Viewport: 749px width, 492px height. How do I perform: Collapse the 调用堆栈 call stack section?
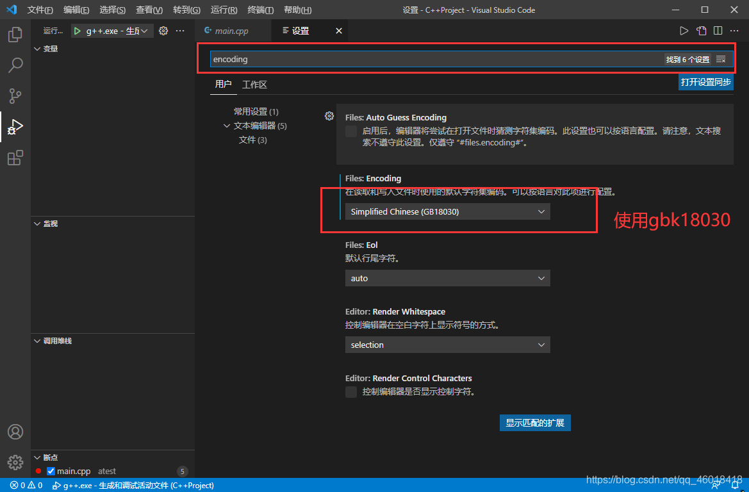(37, 341)
